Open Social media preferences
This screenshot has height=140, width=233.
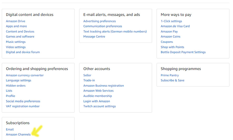click(x=23, y=101)
